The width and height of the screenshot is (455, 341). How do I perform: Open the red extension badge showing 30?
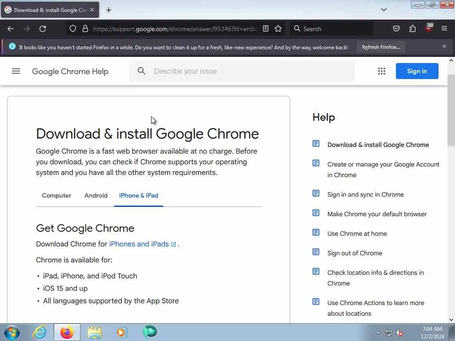pos(429,28)
